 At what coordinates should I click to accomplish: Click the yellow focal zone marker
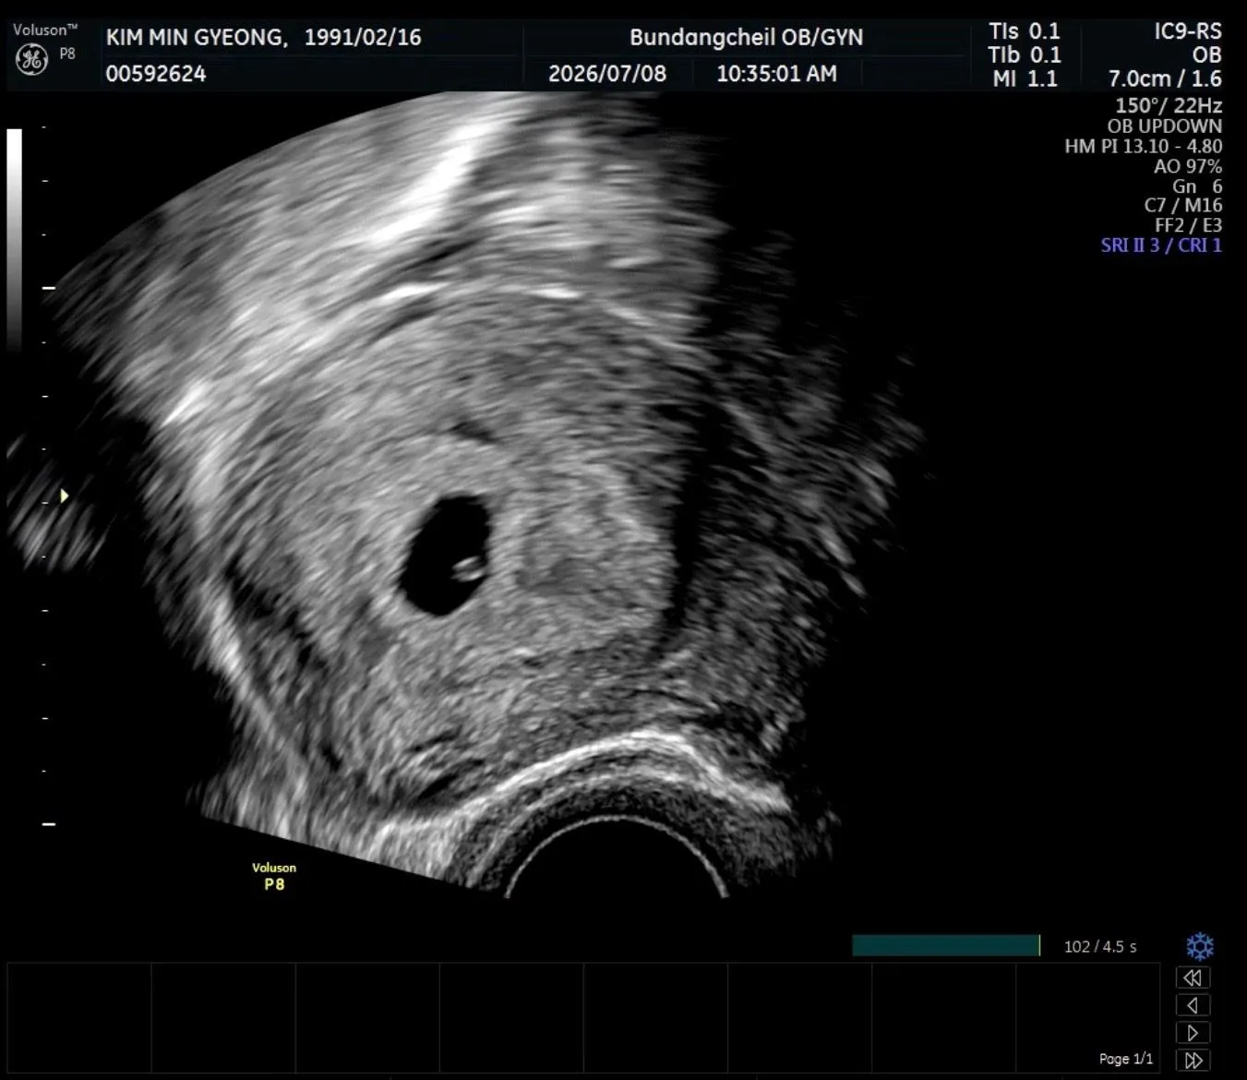pyautogui.click(x=65, y=496)
